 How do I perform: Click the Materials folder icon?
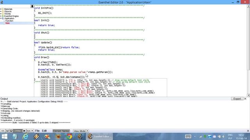[x=3, y=9]
